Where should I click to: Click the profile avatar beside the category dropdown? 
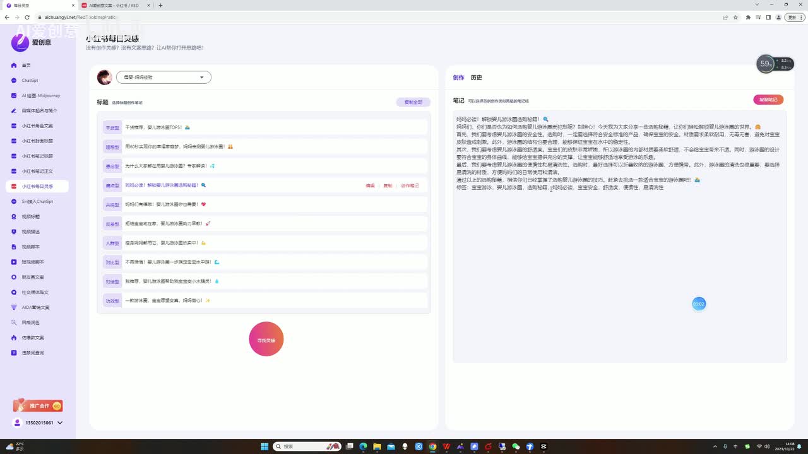click(104, 78)
